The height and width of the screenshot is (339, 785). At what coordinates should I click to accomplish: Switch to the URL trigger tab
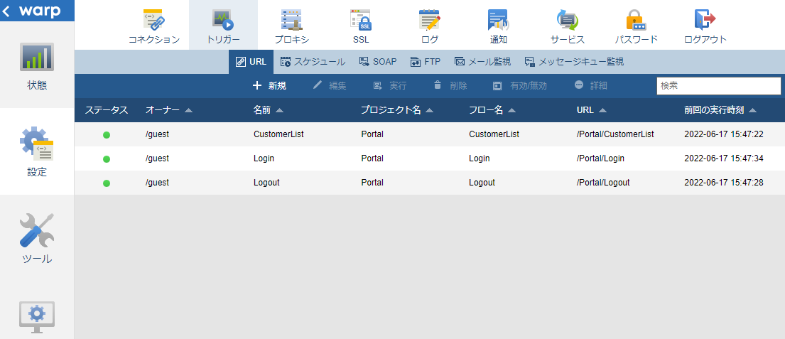click(x=251, y=62)
